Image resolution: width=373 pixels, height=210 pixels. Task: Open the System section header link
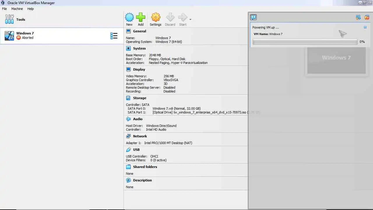[139, 48]
